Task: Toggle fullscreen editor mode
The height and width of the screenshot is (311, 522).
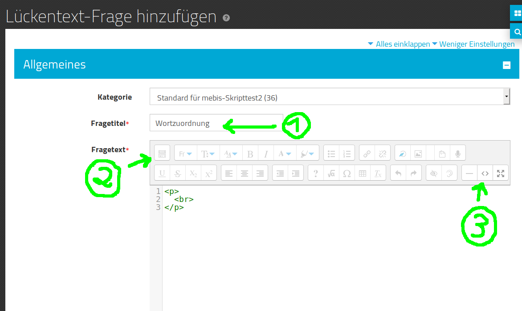Action: pyautogui.click(x=501, y=174)
